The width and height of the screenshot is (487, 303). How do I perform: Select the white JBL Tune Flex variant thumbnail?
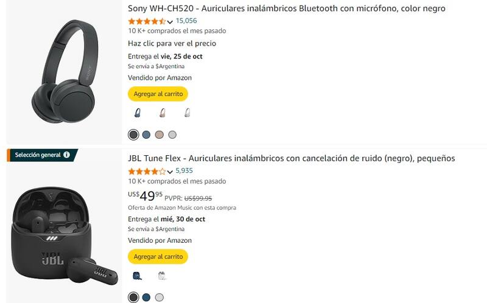coord(162,276)
